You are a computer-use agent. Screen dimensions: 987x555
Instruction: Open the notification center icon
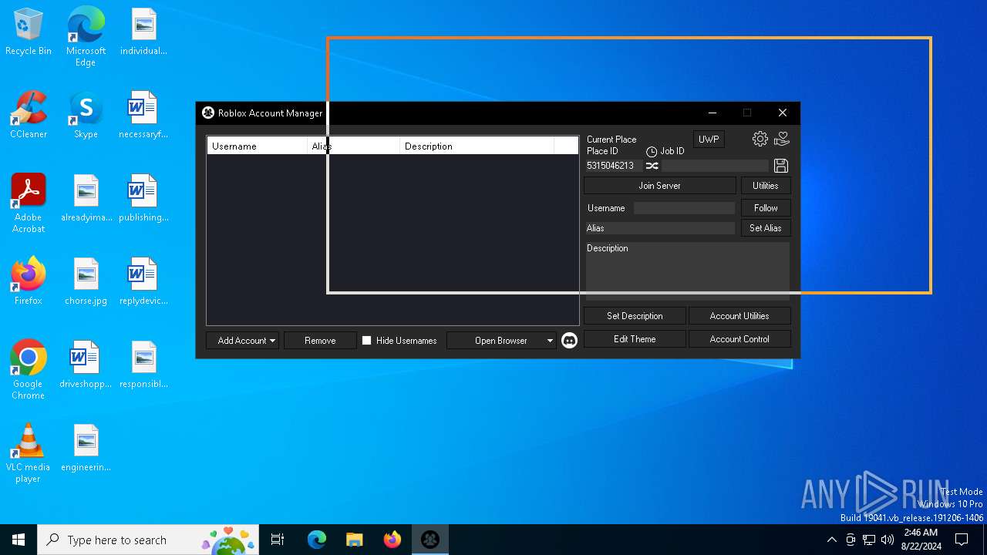pos(962,540)
